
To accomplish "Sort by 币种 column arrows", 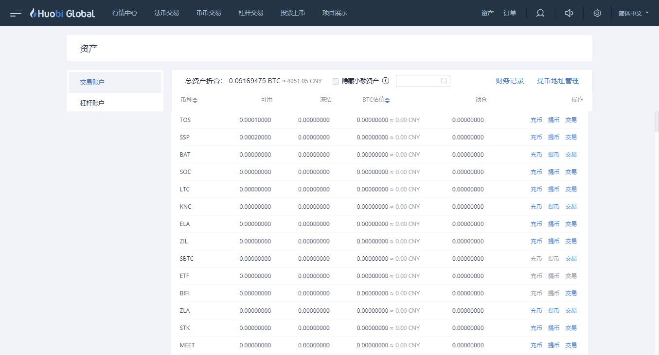I will (195, 100).
